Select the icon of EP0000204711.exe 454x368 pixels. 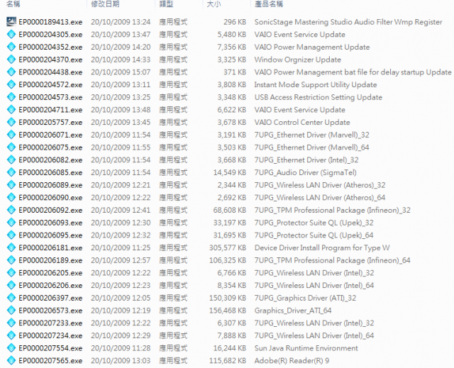pyautogui.click(x=11, y=110)
